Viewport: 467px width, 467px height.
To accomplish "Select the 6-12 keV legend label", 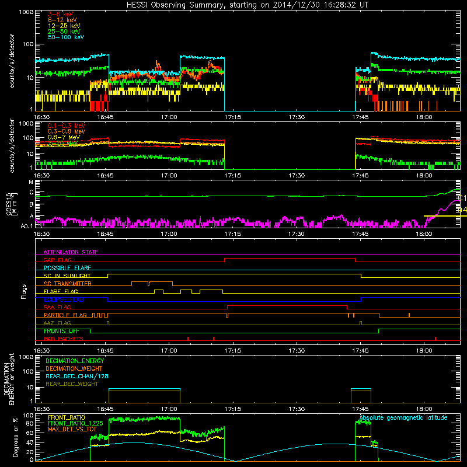I will [x=62, y=20].
